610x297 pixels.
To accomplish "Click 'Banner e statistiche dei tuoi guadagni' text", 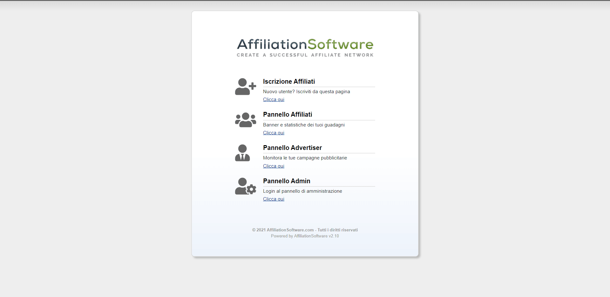I will click(304, 125).
